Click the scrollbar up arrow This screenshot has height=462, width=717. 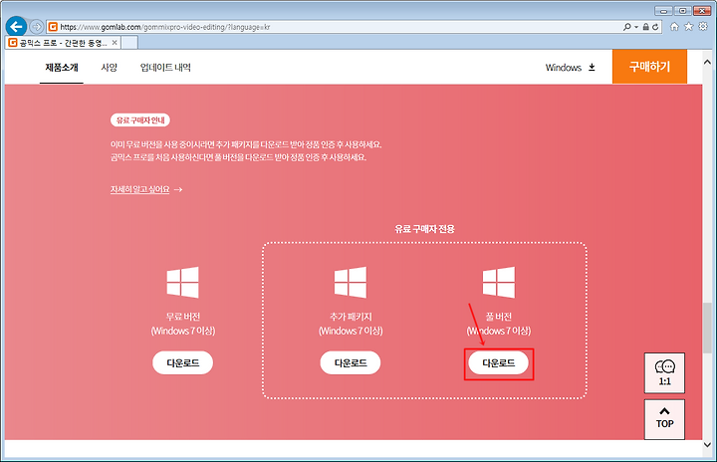click(x=707, y=62)
